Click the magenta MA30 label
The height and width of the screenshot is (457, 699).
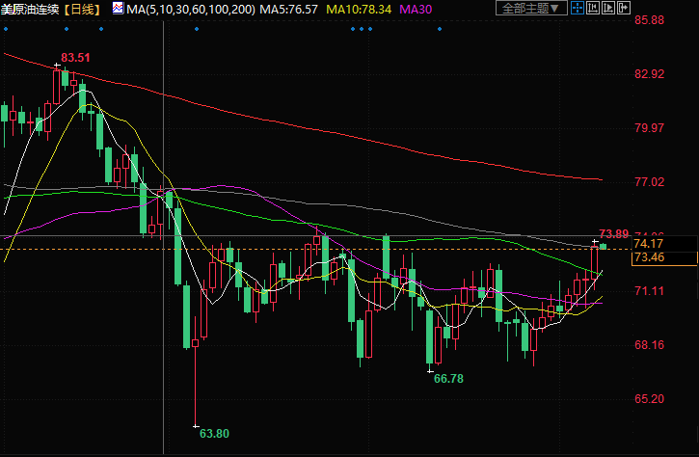pos(416,9)
